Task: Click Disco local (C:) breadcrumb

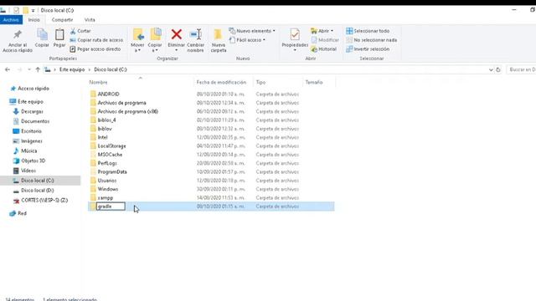Action: (111, 69)
